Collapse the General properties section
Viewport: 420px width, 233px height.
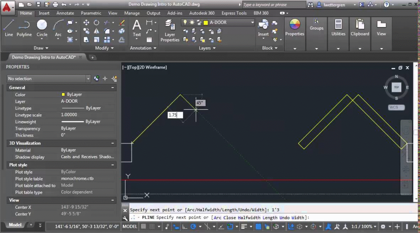[112, 88]
